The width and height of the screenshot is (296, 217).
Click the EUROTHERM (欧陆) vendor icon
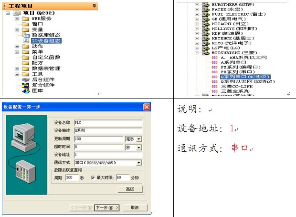pyautogui.click(x=206, y=4)
